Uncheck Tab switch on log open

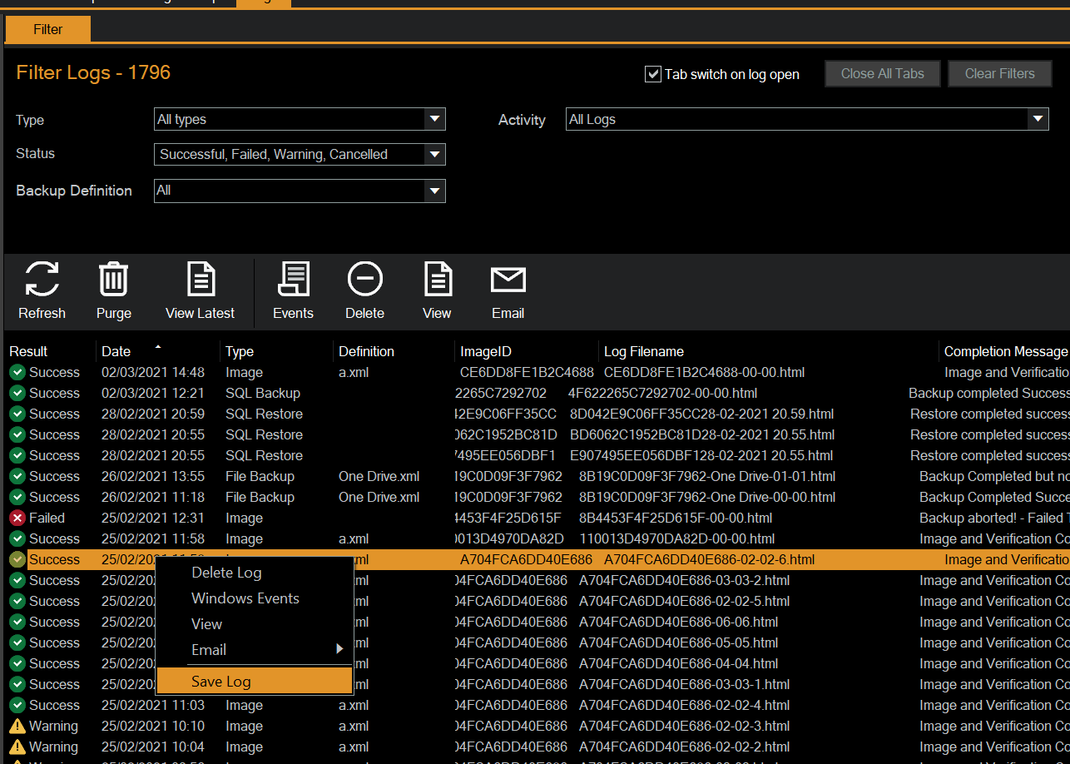pos(653,74)
